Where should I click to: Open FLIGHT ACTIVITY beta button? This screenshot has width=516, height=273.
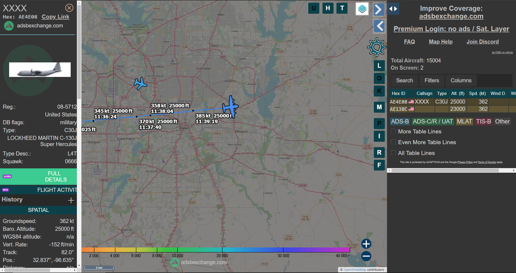tap(38, 190)
